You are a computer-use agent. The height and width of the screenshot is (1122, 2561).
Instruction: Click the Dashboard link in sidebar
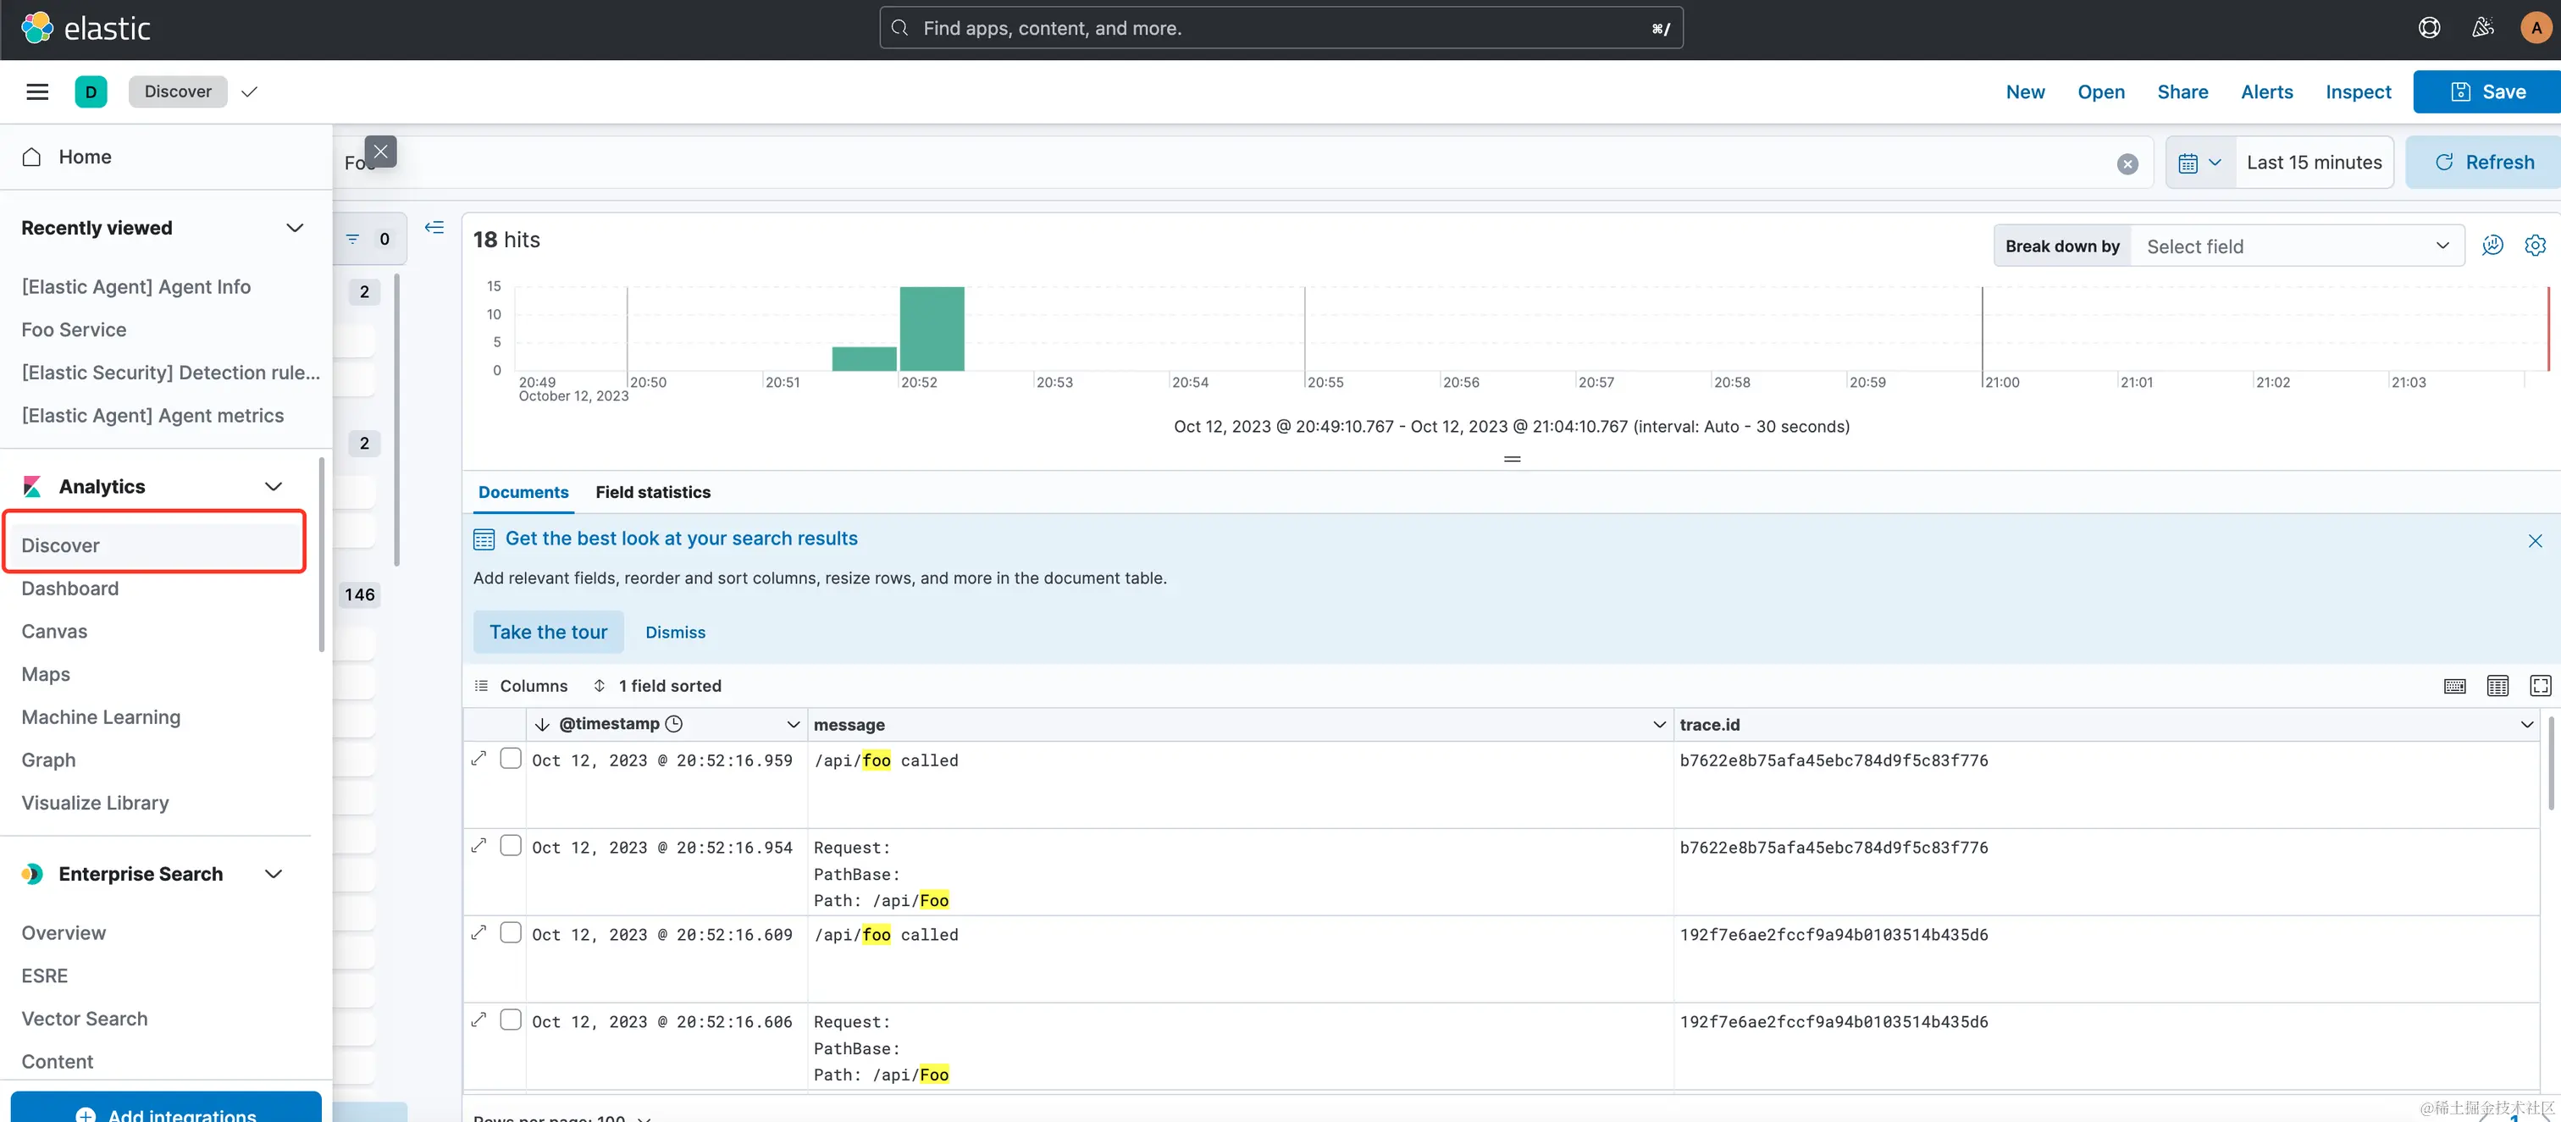[69, 589]
